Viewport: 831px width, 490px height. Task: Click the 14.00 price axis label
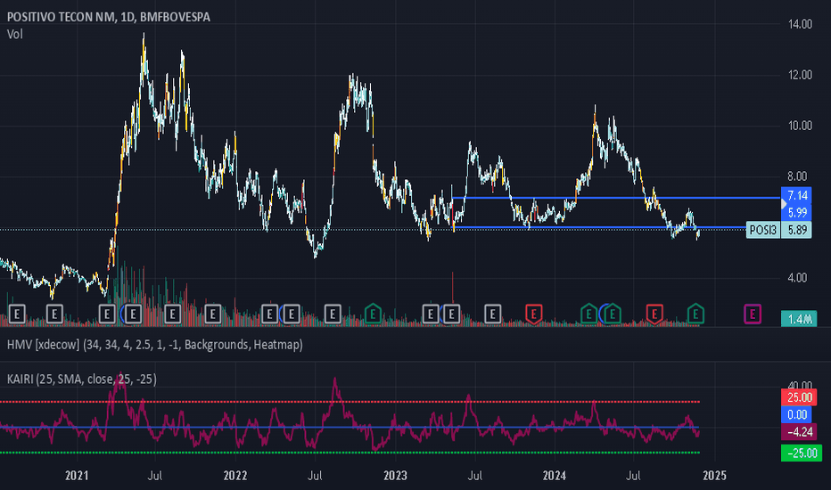coord(800,24)
